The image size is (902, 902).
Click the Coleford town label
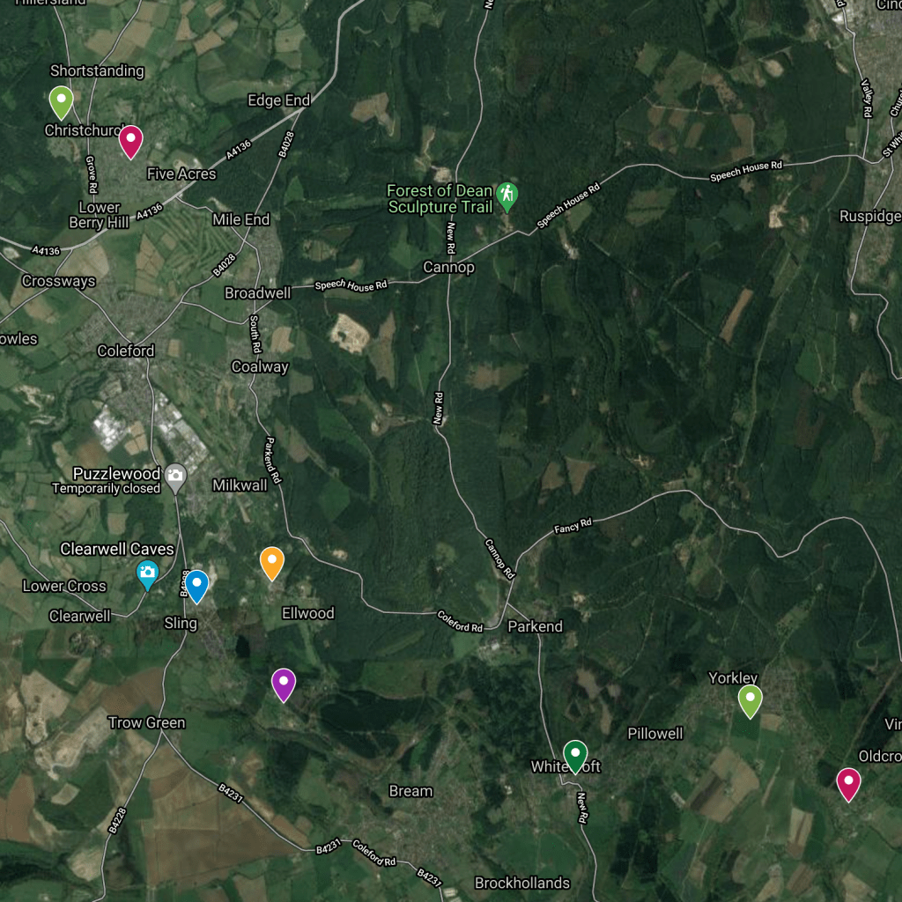pos(126,351)
